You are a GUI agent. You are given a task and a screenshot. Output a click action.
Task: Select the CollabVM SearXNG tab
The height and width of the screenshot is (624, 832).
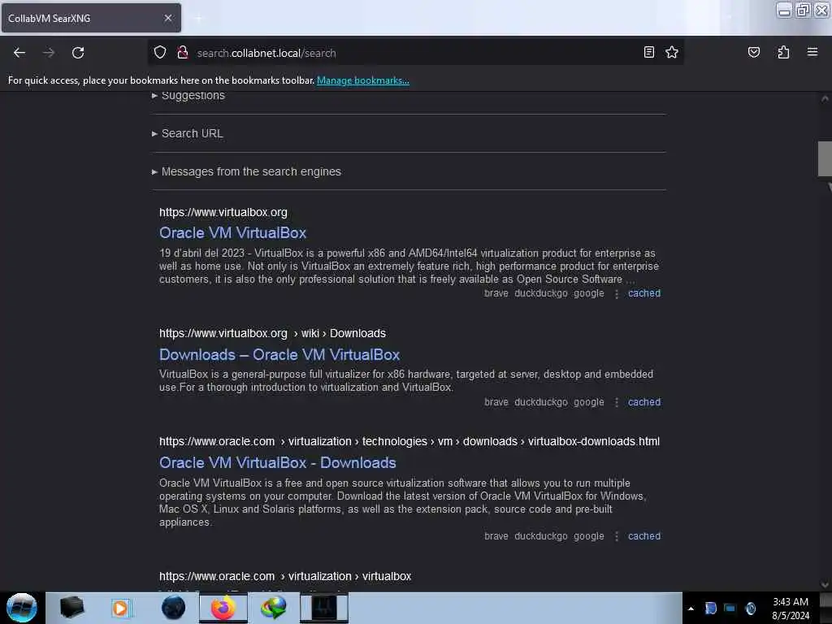[x=91, y=18]
